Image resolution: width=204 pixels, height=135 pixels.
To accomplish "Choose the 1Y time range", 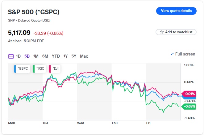I will click(65, 56).
